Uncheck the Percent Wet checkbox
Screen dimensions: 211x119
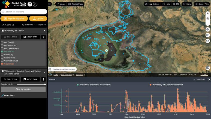(2, 64)
